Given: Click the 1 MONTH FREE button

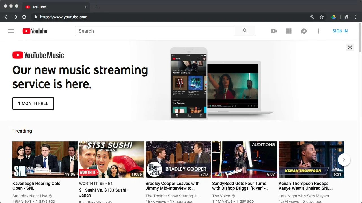Looking at the screenshot, I should [33, 103].
